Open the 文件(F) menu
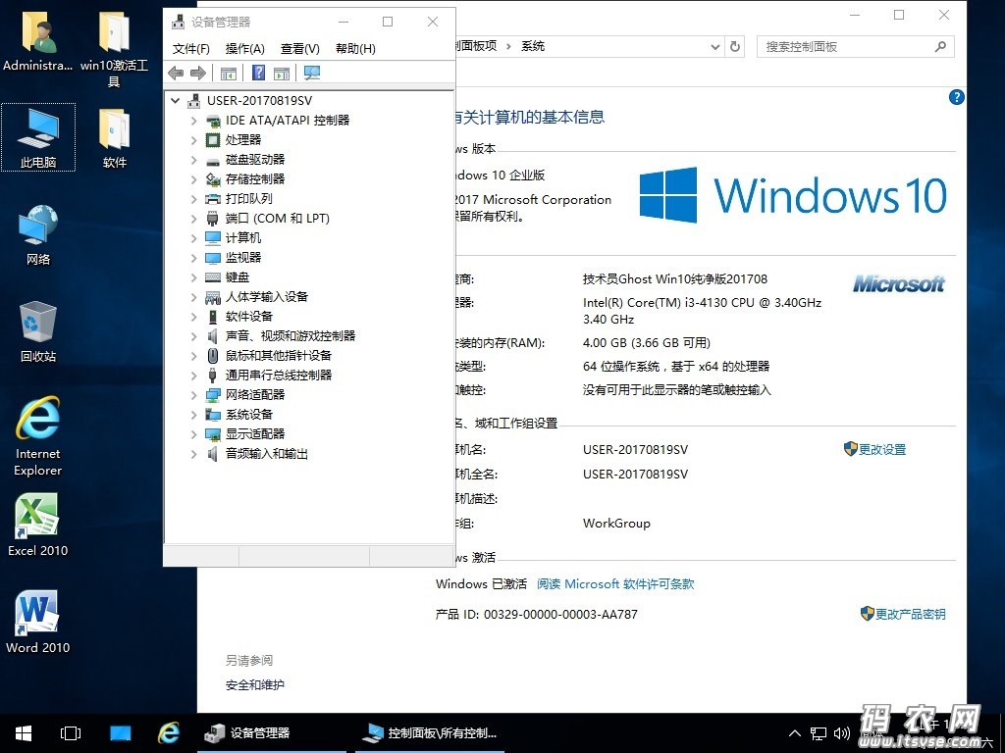 pos(191,49)
